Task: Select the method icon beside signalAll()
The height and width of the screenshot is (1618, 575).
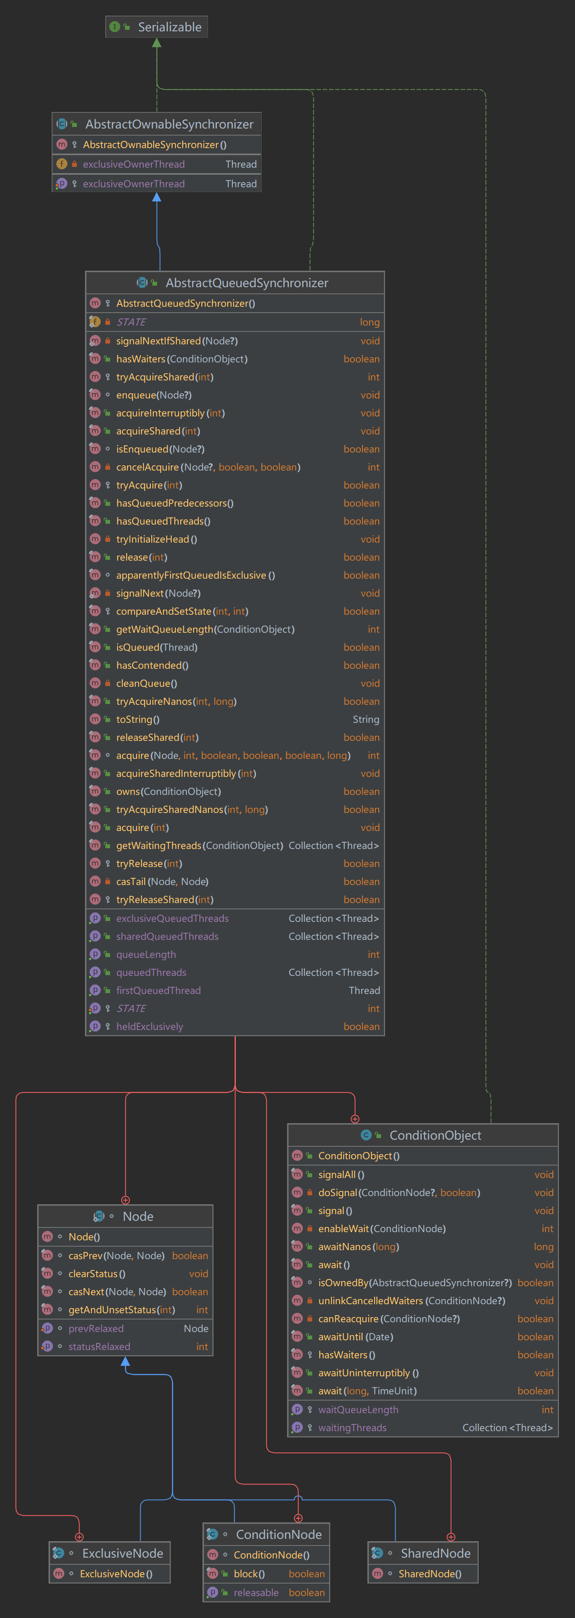Action: coord(297,1174)
